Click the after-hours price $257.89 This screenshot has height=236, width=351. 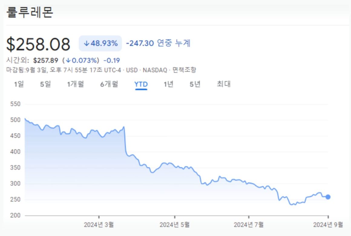click(x=46, y=60)
